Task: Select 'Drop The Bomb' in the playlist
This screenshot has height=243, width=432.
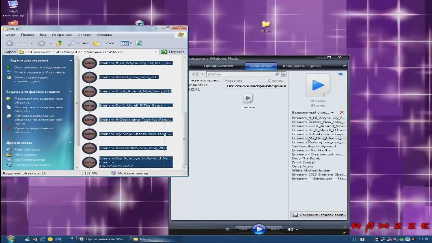Action: pyautogui.click(x=306, y=158)
